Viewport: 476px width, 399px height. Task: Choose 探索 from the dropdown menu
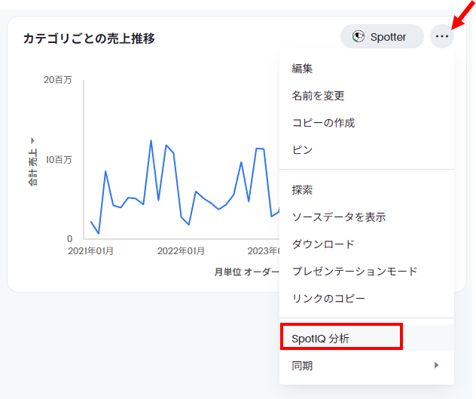(x=302, y=190)
